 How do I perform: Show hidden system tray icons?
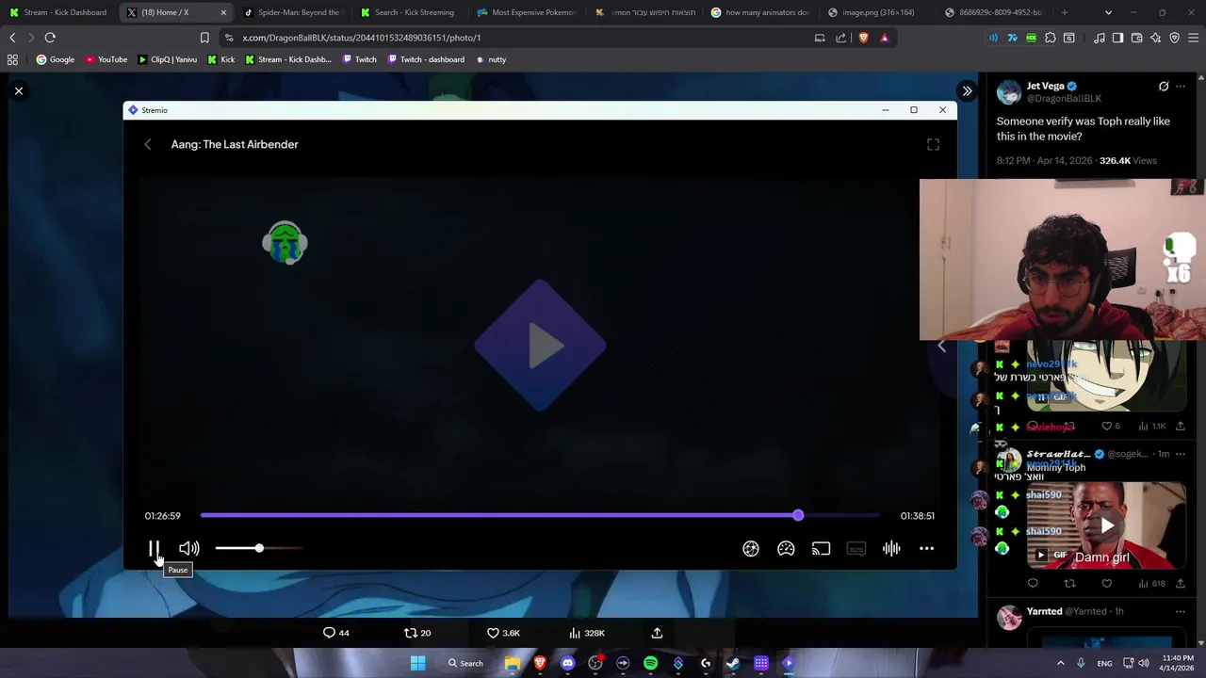(1061, 663)
